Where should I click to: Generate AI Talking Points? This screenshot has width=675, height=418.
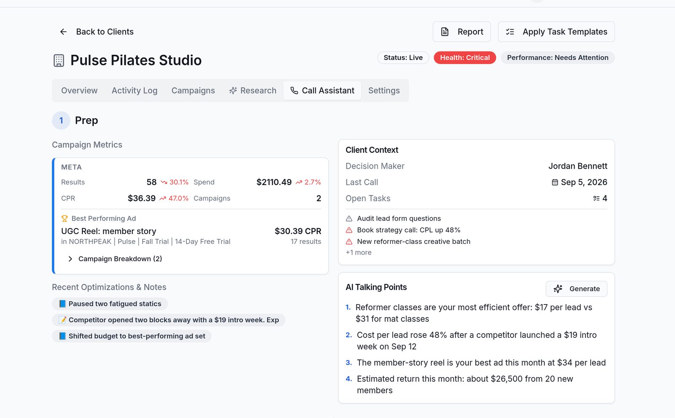(x=576, y=289)
